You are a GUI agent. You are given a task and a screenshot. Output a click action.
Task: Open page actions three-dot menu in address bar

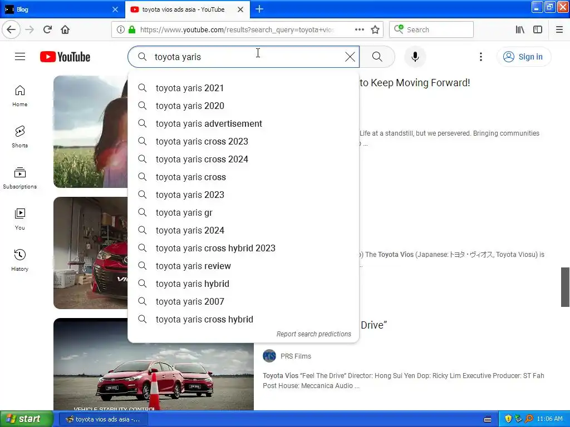pos(359,29)
